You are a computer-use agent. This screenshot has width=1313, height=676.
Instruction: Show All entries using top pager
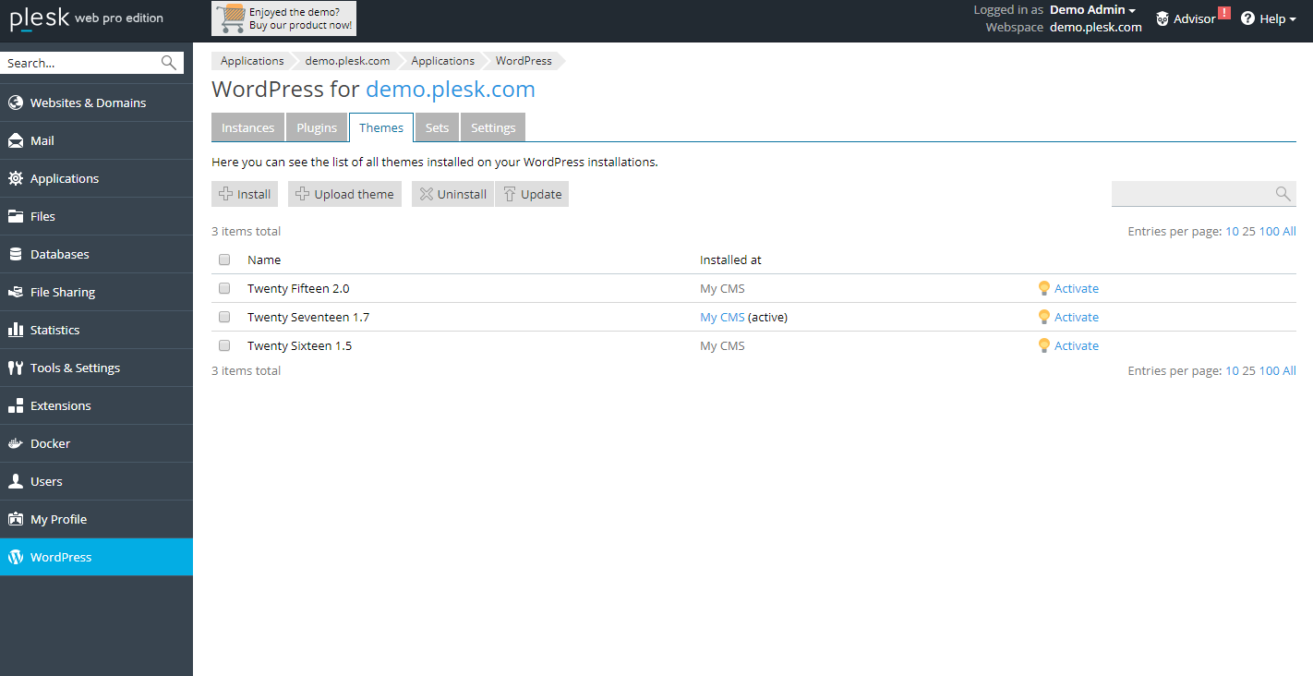1289,231
